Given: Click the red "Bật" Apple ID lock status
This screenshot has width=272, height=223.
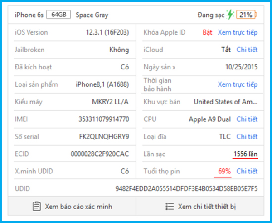Looking at the screenshot, I should coord(207,32).
